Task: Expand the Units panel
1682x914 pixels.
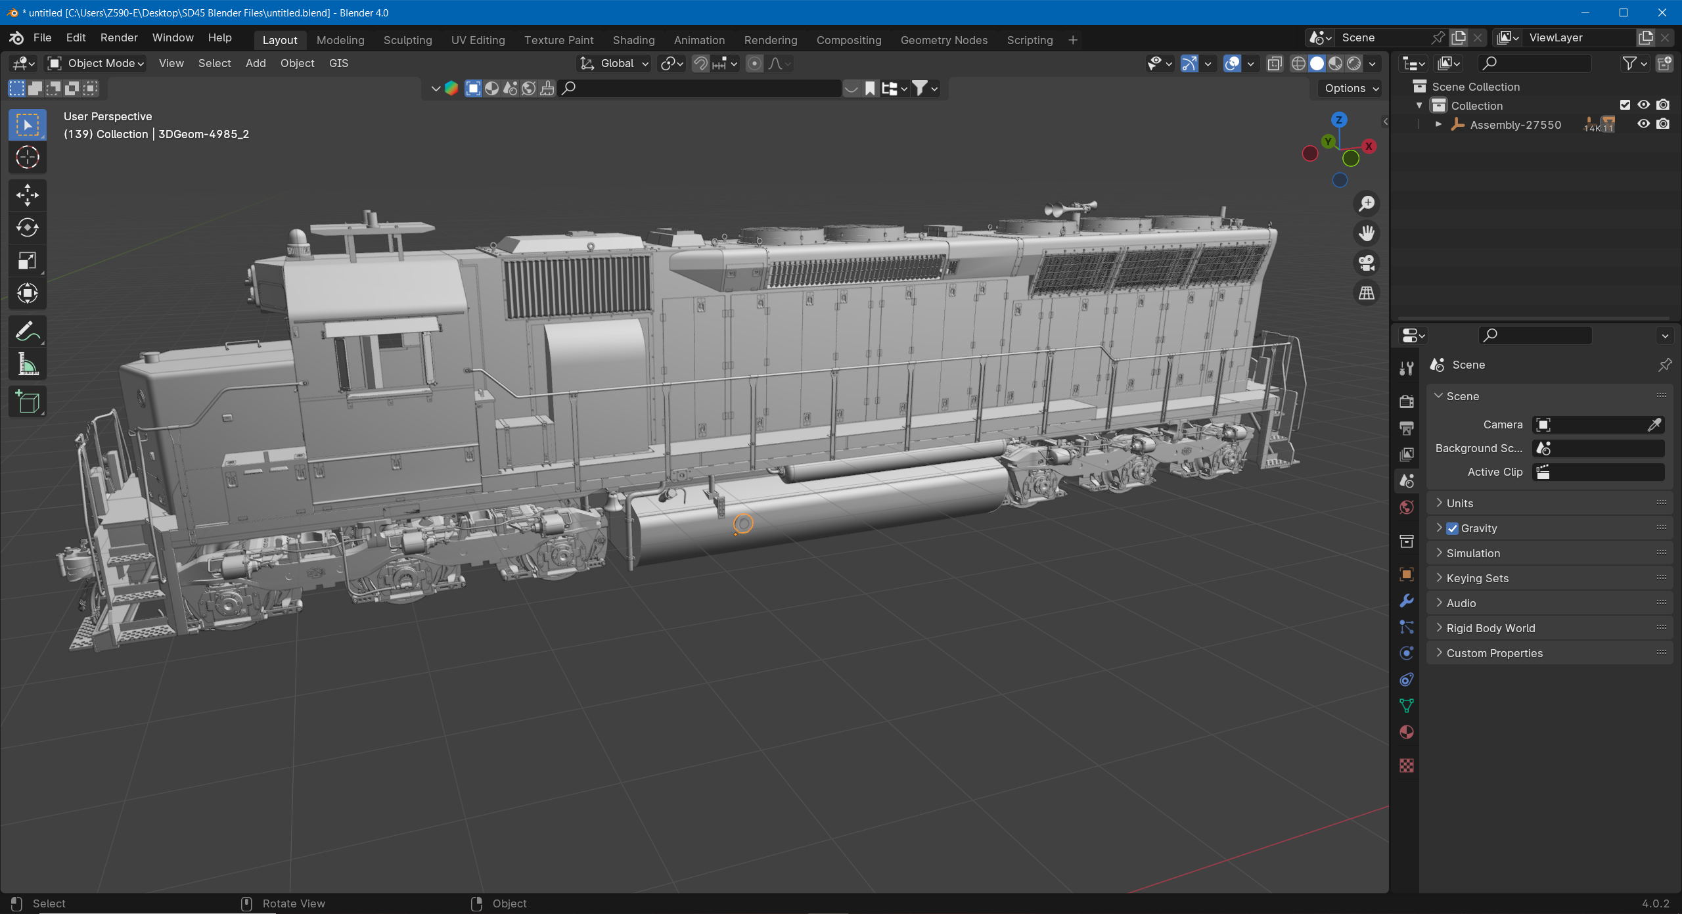Action: pos(1459,503)
